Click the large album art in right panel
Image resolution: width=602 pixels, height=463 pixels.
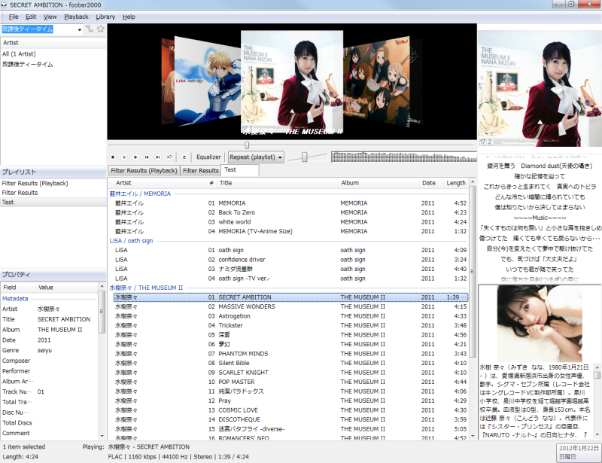pos(540,88)
